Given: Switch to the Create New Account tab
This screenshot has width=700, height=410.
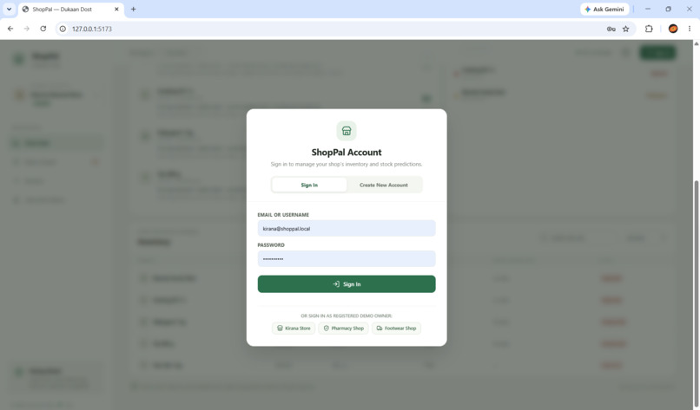Looking at the screenshot, I should click(x=384, y=185).
